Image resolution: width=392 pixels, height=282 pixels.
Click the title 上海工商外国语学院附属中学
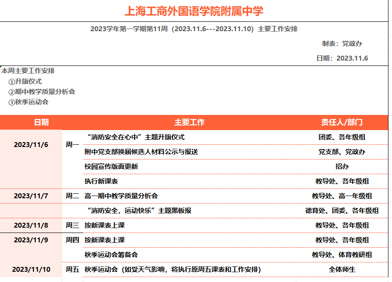(x=194, y=11)
